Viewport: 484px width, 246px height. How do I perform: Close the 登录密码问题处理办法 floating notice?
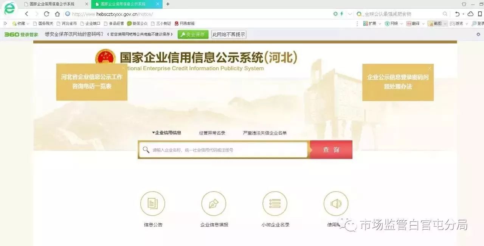(x=430, y=68)
